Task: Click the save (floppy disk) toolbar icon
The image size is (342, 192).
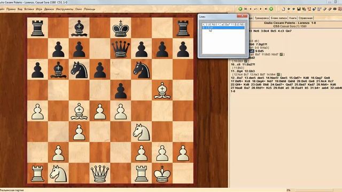Action: [299, 9]
